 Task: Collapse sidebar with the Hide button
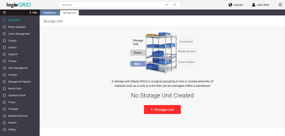click(33, 12)
